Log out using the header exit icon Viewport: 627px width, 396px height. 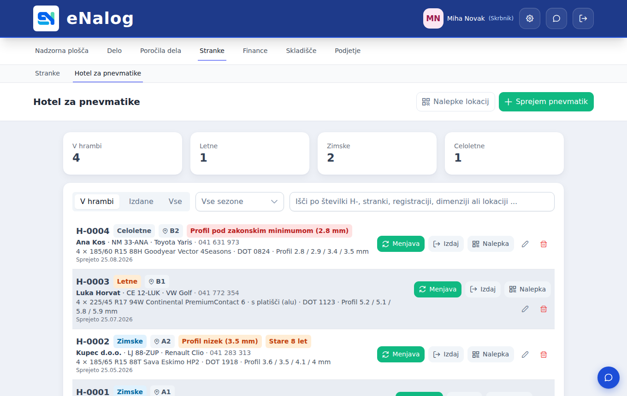coord(583,18)
